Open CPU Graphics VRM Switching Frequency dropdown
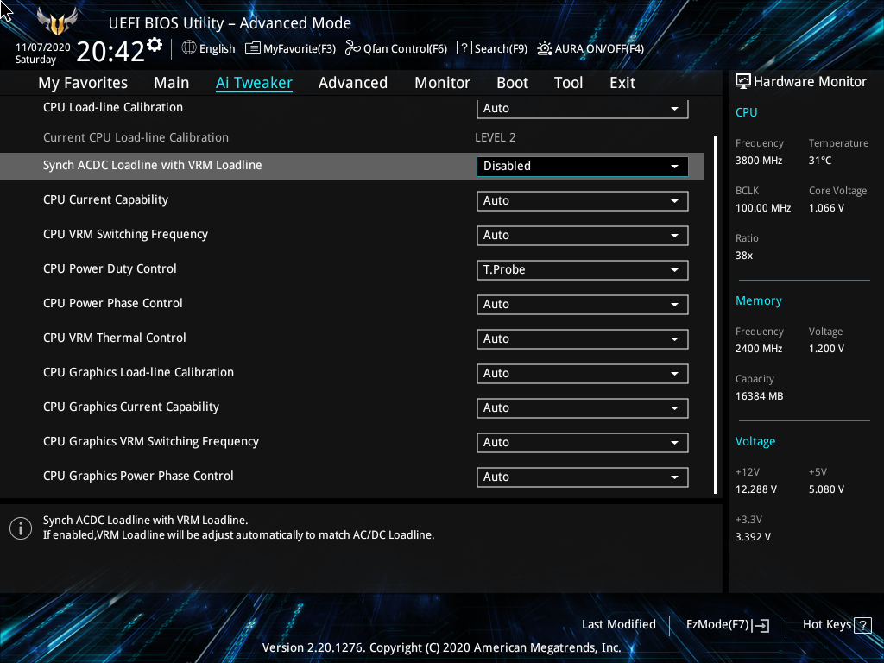 [583, 443]
